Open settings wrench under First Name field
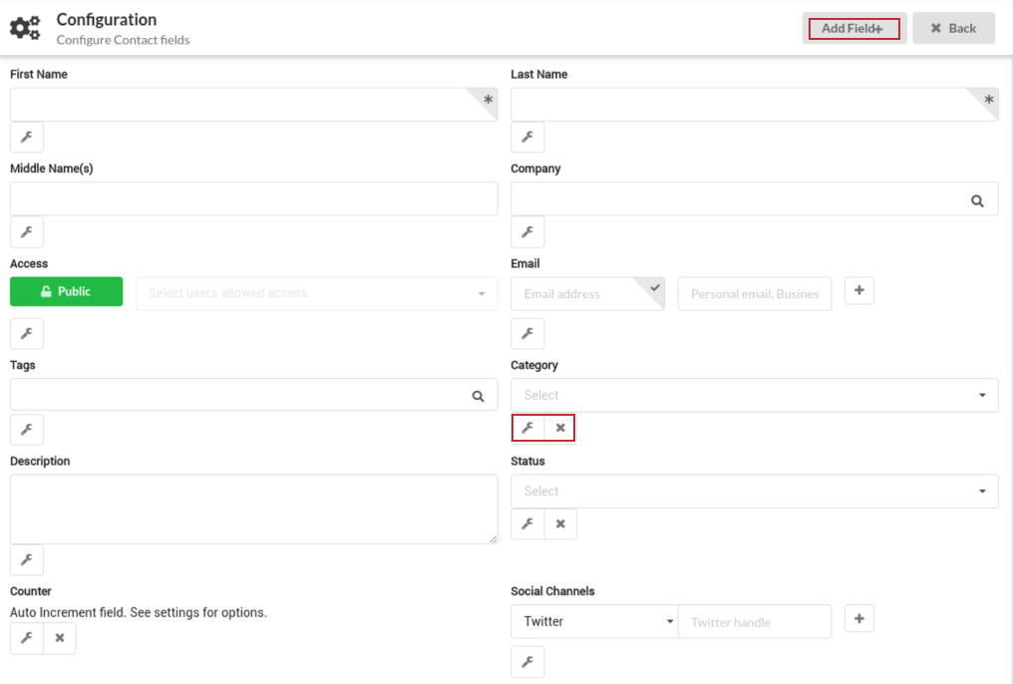The height and width of the screenshot is (684, 1013). 27,138
